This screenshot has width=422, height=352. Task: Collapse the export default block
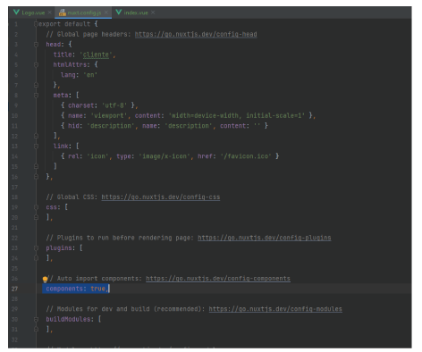(36, 24)
